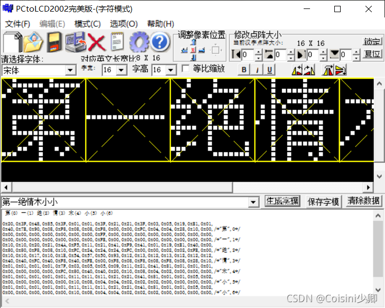Click the glyph canvas scroll-up arrow
Screen dimensions: 385x308
(x=379, y=84)
